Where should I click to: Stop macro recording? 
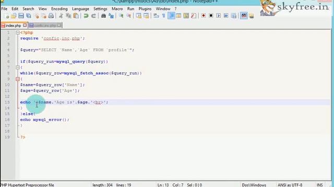click(x=211, y=16)
